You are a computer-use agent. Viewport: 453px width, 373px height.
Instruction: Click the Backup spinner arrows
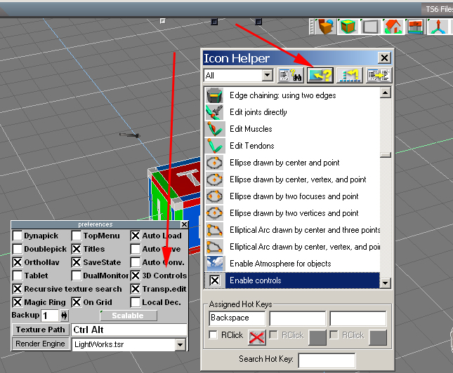pos(64,316)
